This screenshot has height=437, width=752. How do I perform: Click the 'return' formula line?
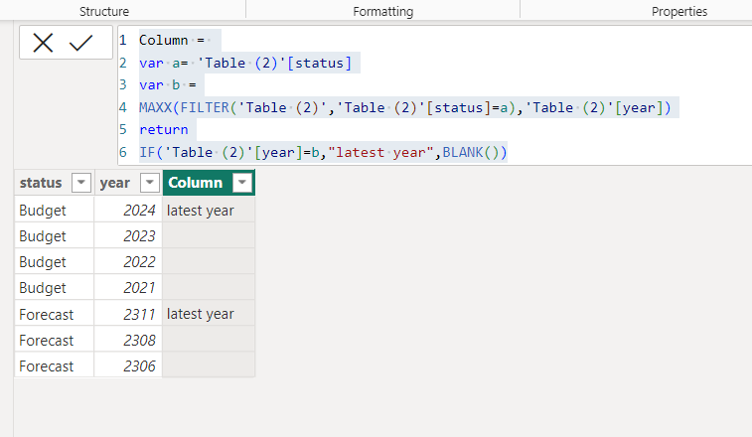(164, 129)
